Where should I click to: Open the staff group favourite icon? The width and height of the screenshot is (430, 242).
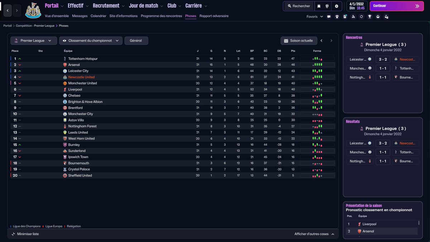click(x=378, y=16)
